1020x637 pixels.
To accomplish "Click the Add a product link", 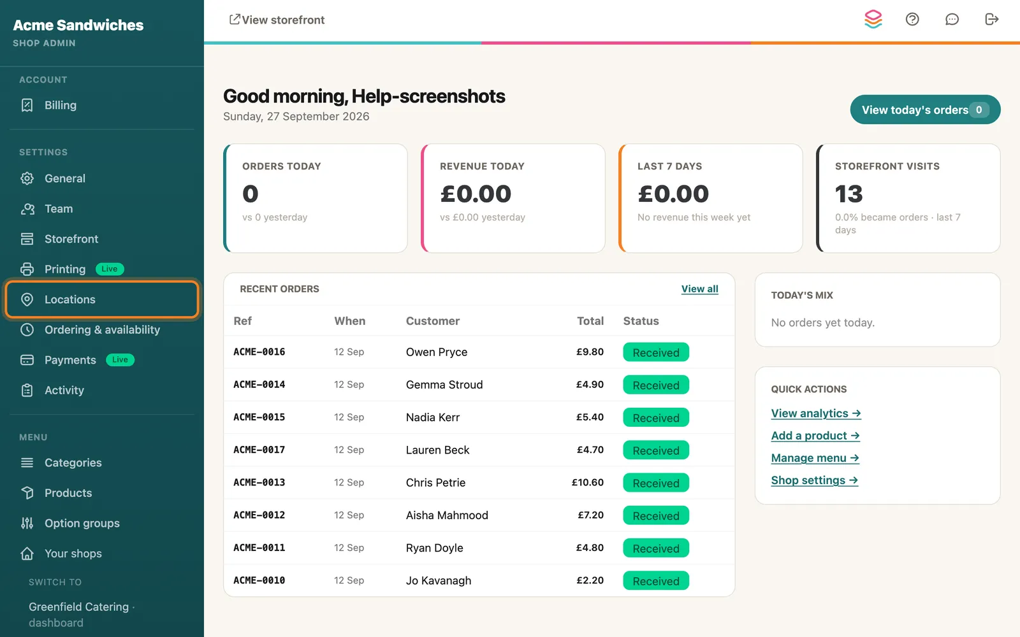I will pyautogui.click(x=815, y=436).
